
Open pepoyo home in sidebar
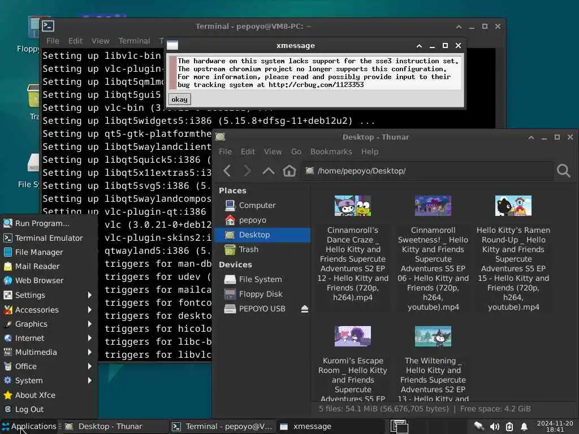(252, 220)
